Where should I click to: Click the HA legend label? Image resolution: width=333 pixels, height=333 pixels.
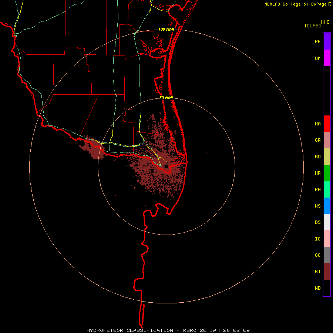coord(317,124)
